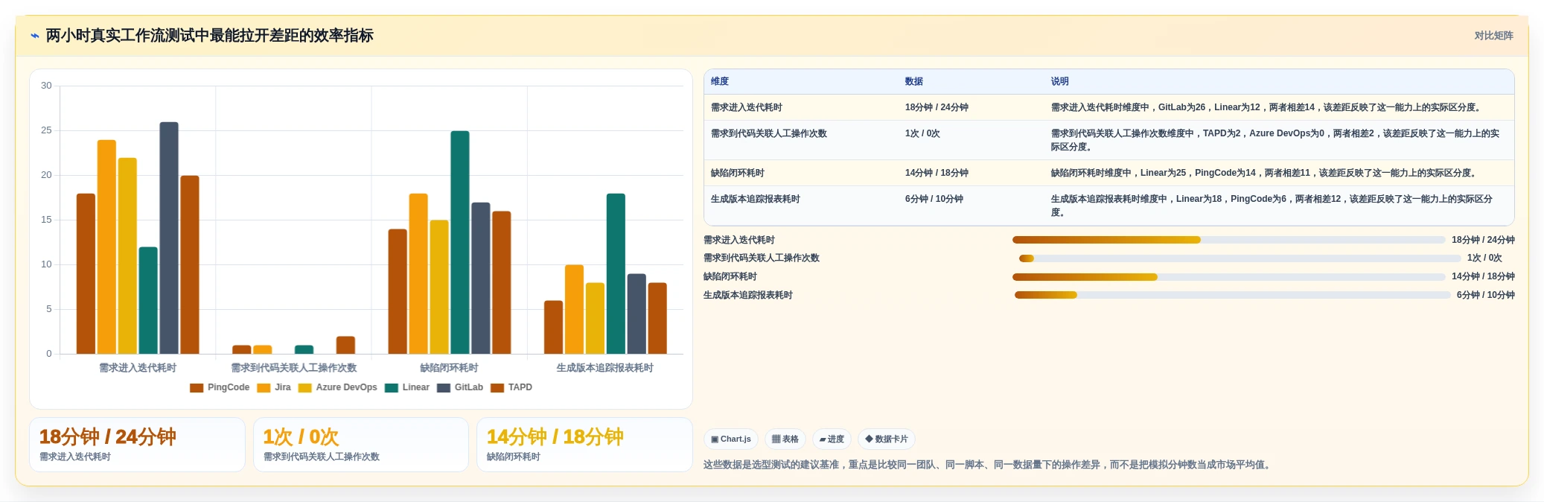Select table row 需求进入迭代耗时
1544x502 pixels.
click(x=1109, y=107)
